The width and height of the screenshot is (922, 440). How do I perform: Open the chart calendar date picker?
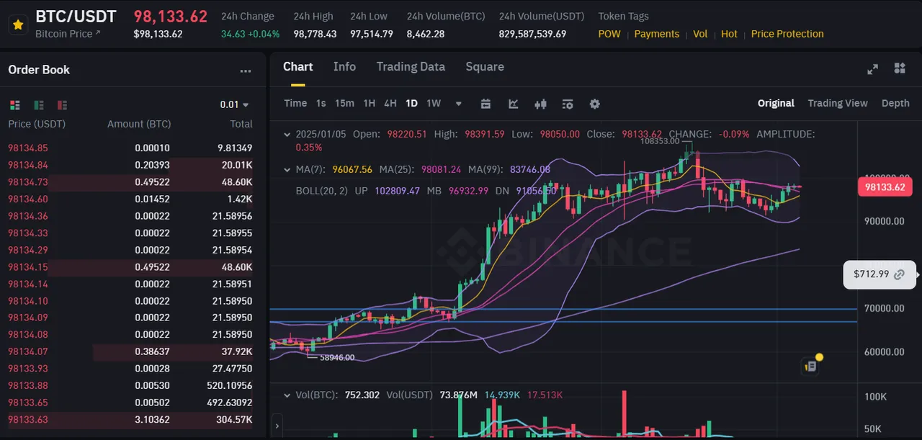485,104
